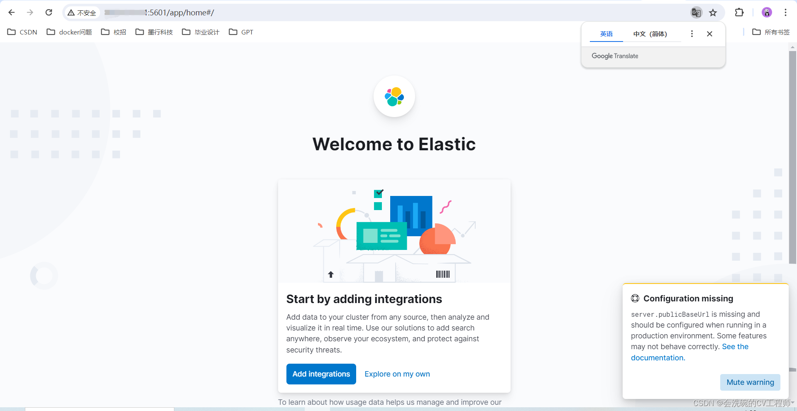Click the Mute warning button

click(x=750, y=382)
